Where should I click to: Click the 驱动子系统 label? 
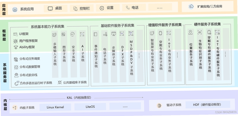[174, 105]
